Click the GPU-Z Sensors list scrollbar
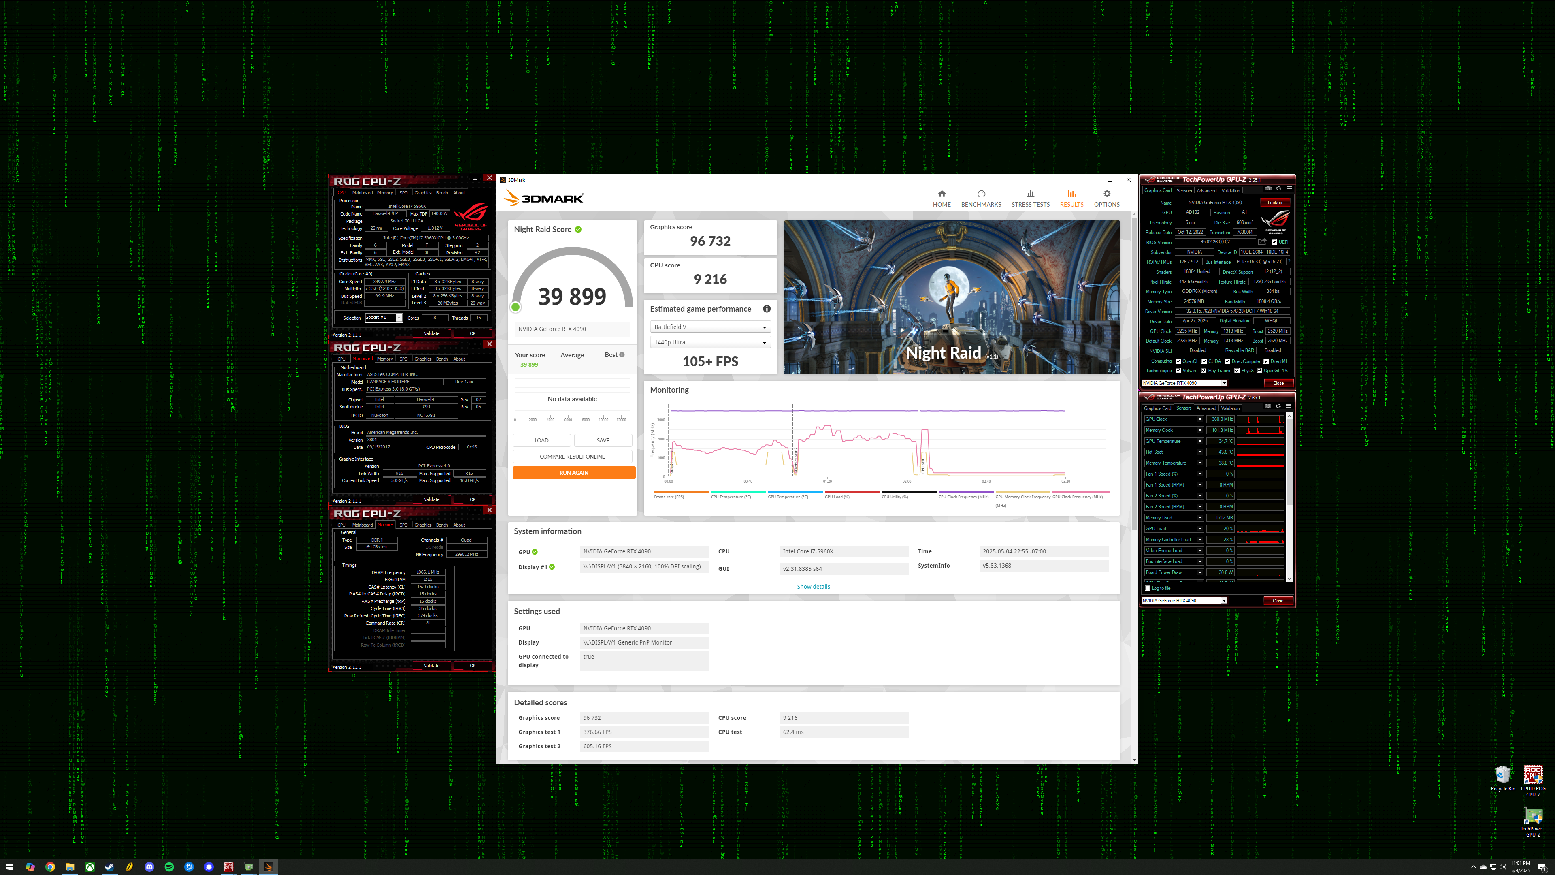 click(1289, 497)
